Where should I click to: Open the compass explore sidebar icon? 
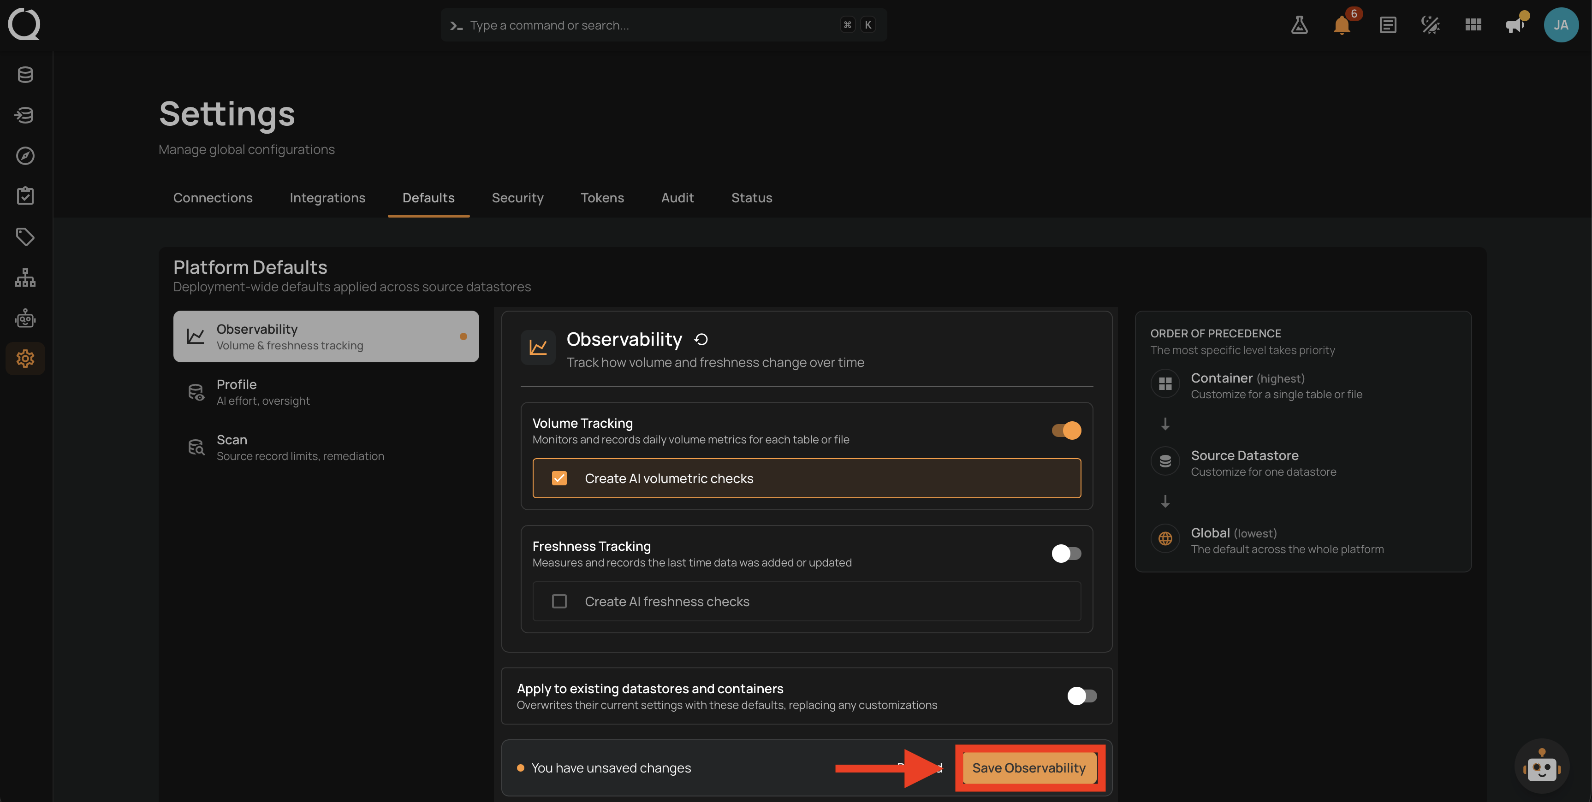coord(25,156)
